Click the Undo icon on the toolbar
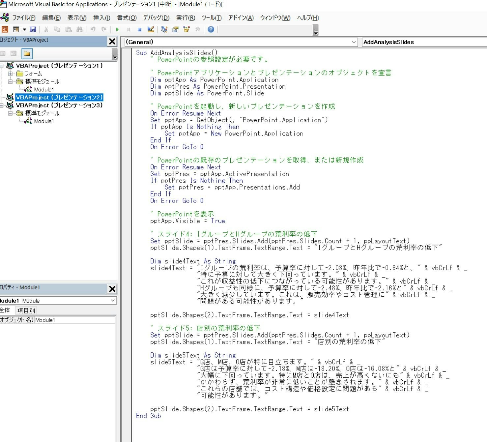The height and width of the screenshot is (442, 487). (x=93, y=30)
